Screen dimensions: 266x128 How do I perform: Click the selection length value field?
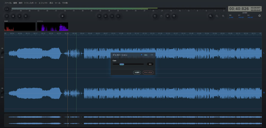250,17
